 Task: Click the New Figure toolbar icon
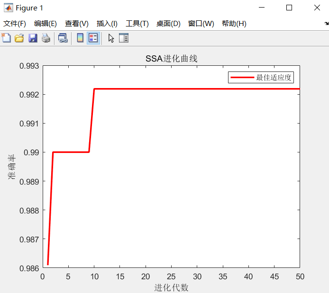point(6,38)
